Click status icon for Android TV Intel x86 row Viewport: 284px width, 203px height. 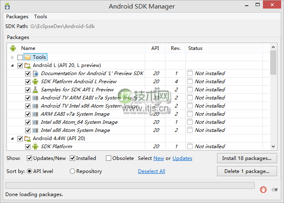tap(190, 106)
